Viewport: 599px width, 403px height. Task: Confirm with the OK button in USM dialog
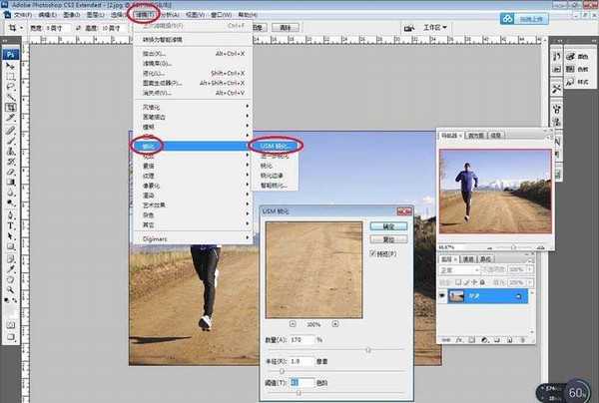pyautogui.click(x=388, y=226)
